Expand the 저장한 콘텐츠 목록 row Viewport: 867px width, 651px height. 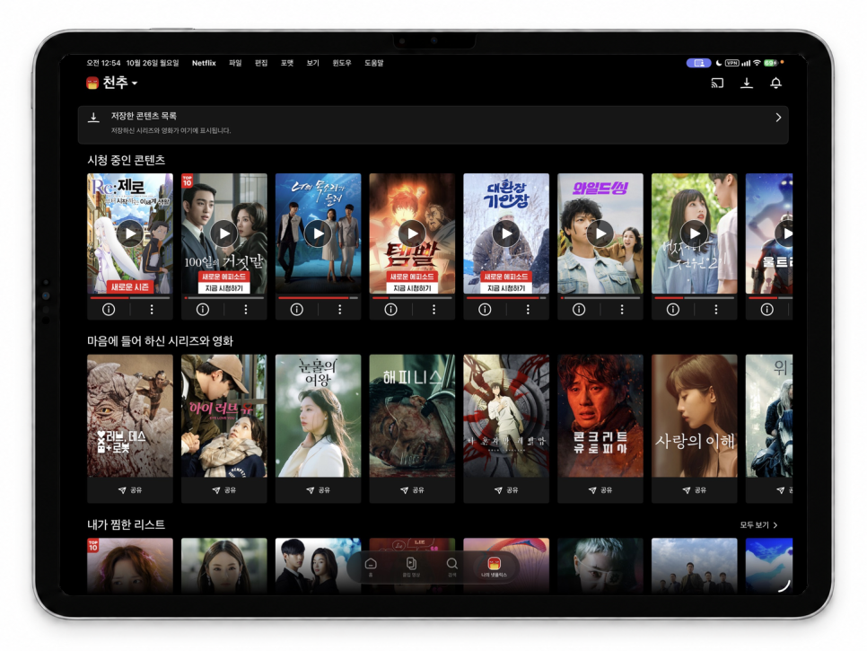433,125
